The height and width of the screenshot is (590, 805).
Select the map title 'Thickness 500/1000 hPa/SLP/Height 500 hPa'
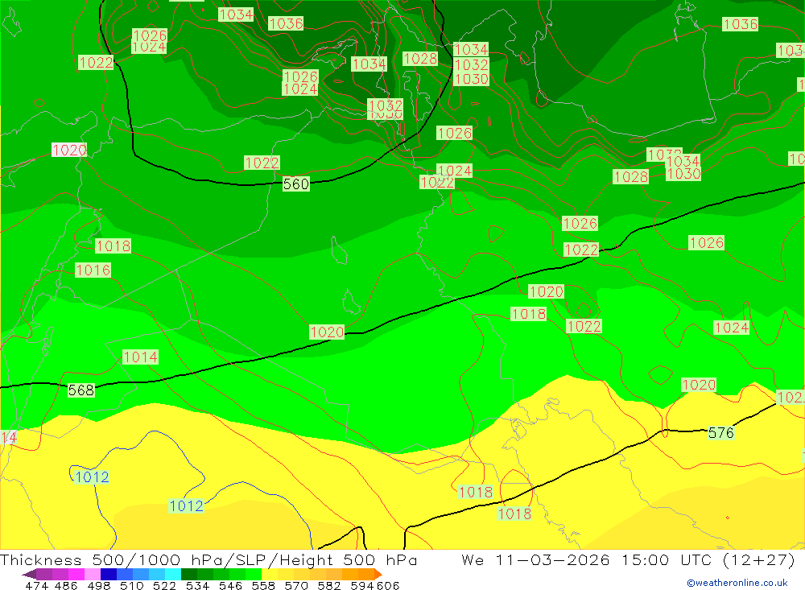tap(208, 559)
